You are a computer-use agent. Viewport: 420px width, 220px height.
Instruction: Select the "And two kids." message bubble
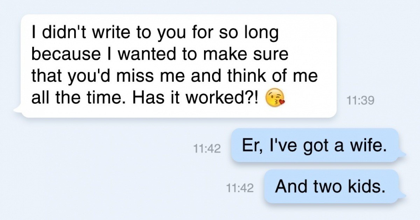(331, 186)
